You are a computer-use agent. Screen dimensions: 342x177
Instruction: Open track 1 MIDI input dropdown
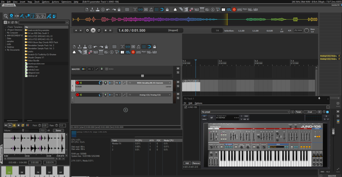click(x=150, y=83)
